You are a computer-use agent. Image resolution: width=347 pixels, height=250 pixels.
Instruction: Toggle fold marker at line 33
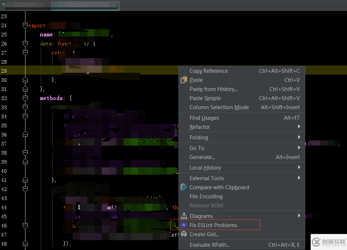pos(25,107)
